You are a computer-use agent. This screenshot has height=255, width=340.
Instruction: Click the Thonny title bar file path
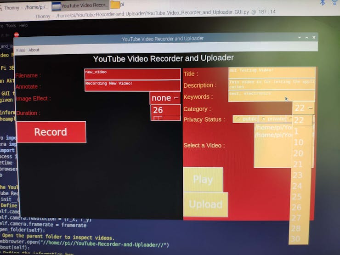click(153, 13)
